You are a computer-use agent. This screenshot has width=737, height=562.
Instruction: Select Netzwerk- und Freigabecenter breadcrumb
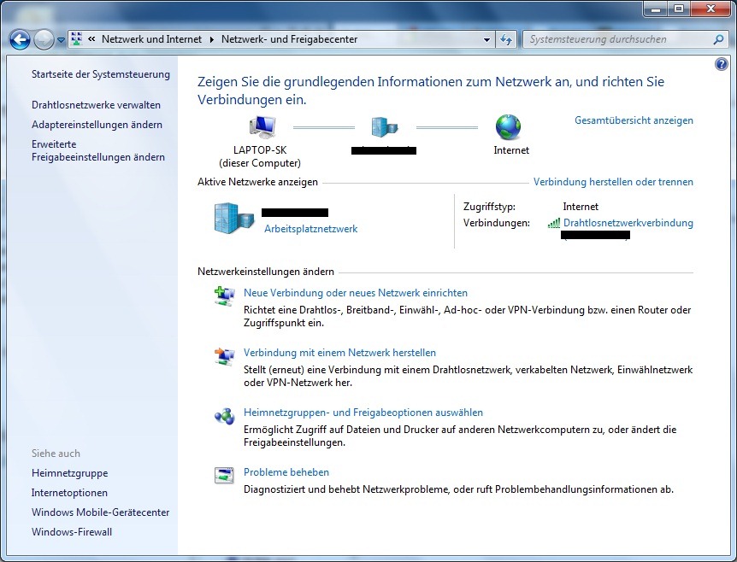point(289,39)
